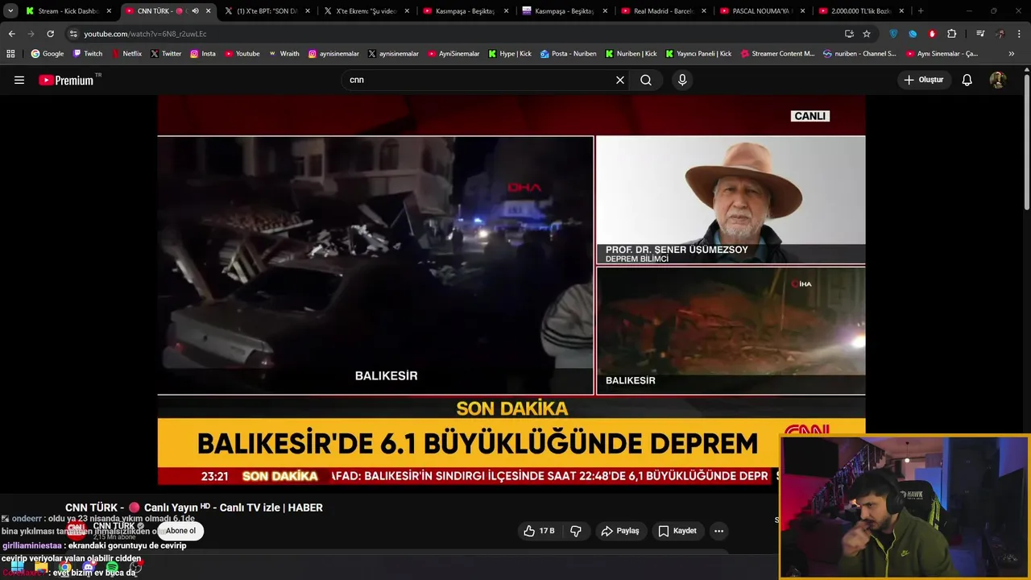Open Chrome three-dot menu
The image size is (1031, 580).
click(1019, 34)
